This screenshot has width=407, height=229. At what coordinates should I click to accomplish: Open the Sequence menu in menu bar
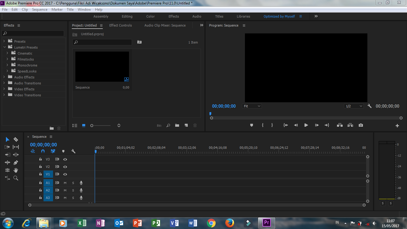tap(40, 10)
